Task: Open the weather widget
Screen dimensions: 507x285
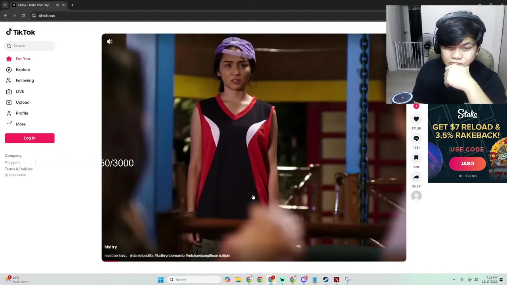Action: [18, 280]
